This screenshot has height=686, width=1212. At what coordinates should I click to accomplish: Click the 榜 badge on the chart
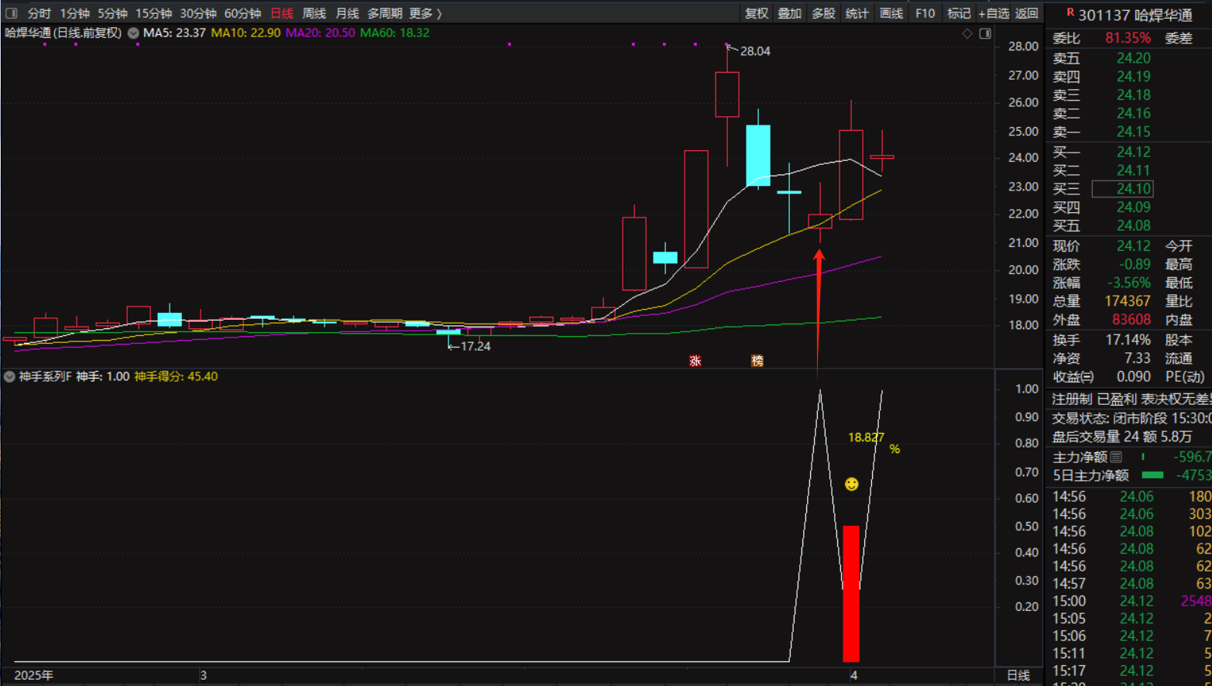[x=757, y=361]
